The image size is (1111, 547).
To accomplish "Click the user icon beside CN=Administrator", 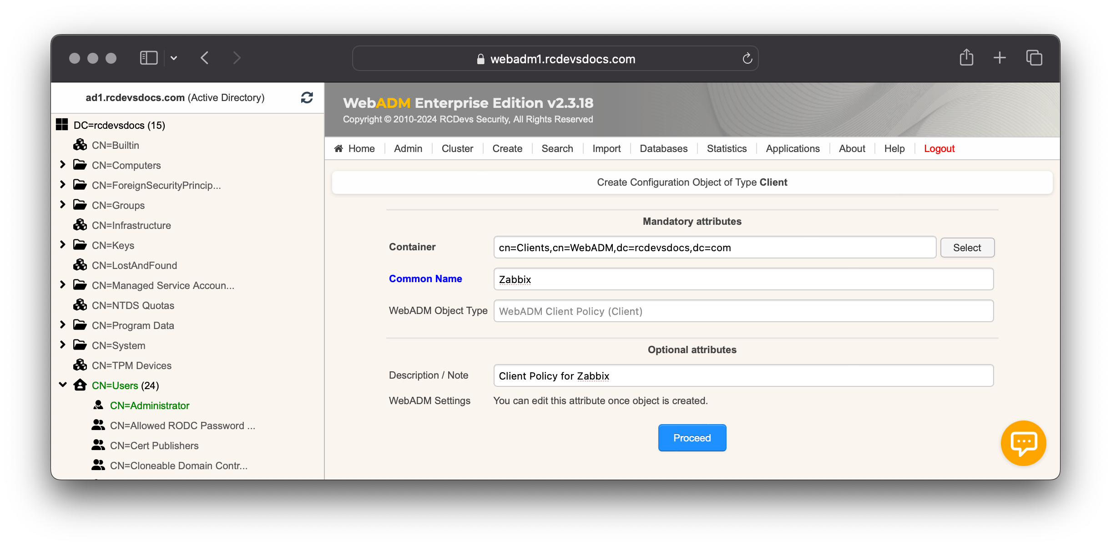I will point(98,405).
